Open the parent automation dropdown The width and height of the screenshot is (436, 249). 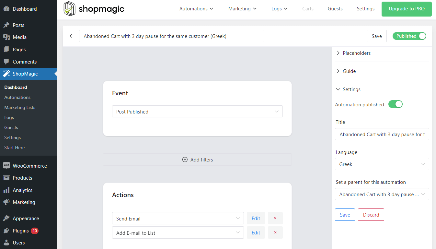[382, 194]
